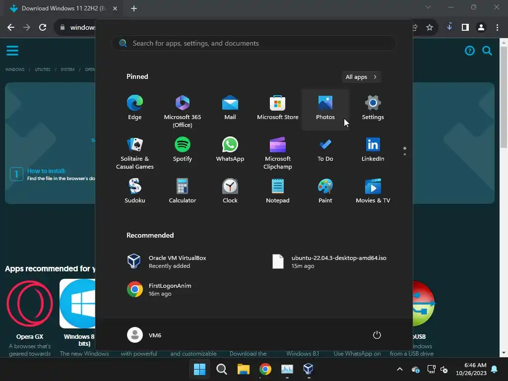
Task: Expand the All apps list
Action: click(361, 77)
